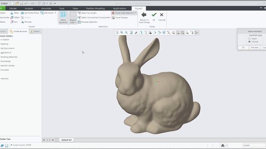Confirm with the green OK checkmark
This screenshot has width=266, height=149.
[x=154, y=17]
